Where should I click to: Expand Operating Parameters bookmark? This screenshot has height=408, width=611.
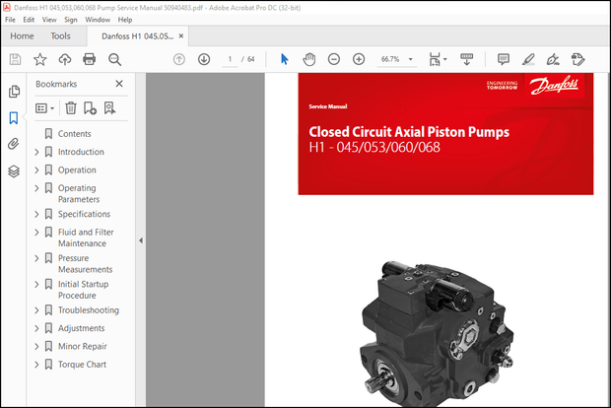point(36,188)
